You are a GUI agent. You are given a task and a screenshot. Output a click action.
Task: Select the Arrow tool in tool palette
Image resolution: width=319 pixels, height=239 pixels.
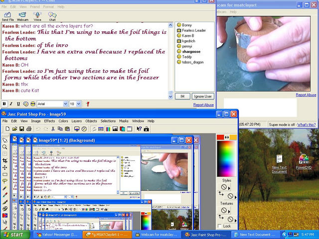coord(5,140)
